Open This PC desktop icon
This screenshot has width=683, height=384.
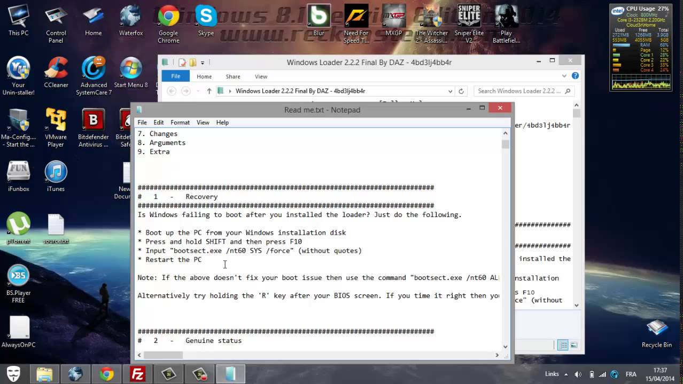click(18, 21)
